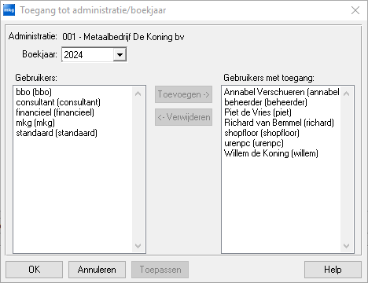Confirm with the OK button
The width and height of the screenshot is (368, 283).
click(x=34, y=270)
